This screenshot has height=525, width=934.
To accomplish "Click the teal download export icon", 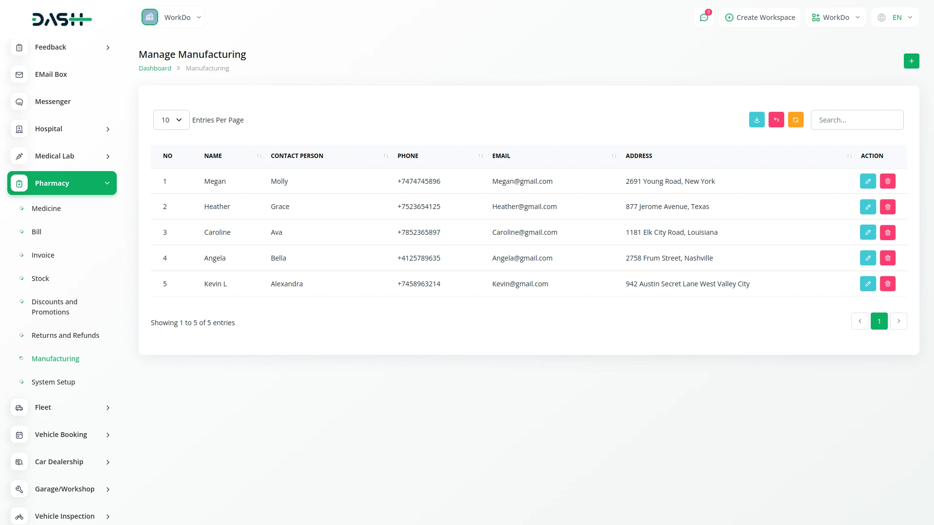I will (756, 120).
